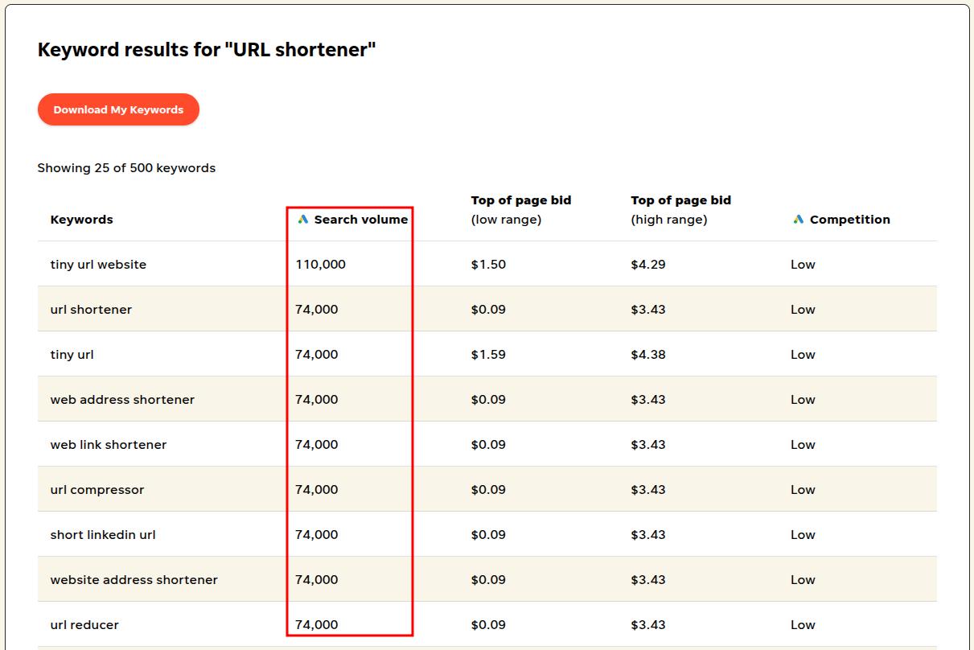Click the Google Ads icon beside Search volume

303,219
